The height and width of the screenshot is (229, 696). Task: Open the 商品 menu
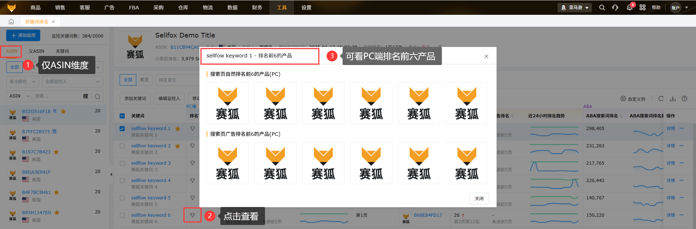point(36,7)
